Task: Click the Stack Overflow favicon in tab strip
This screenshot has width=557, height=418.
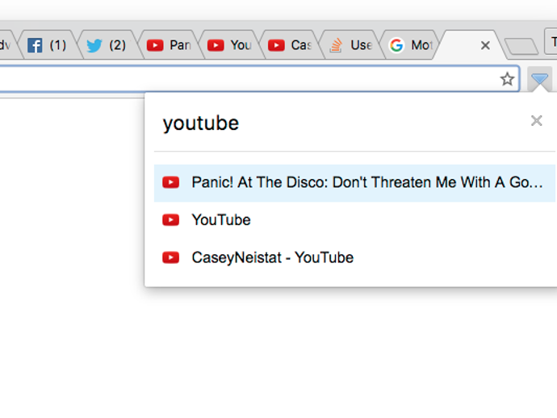Action: click(336, 45)
